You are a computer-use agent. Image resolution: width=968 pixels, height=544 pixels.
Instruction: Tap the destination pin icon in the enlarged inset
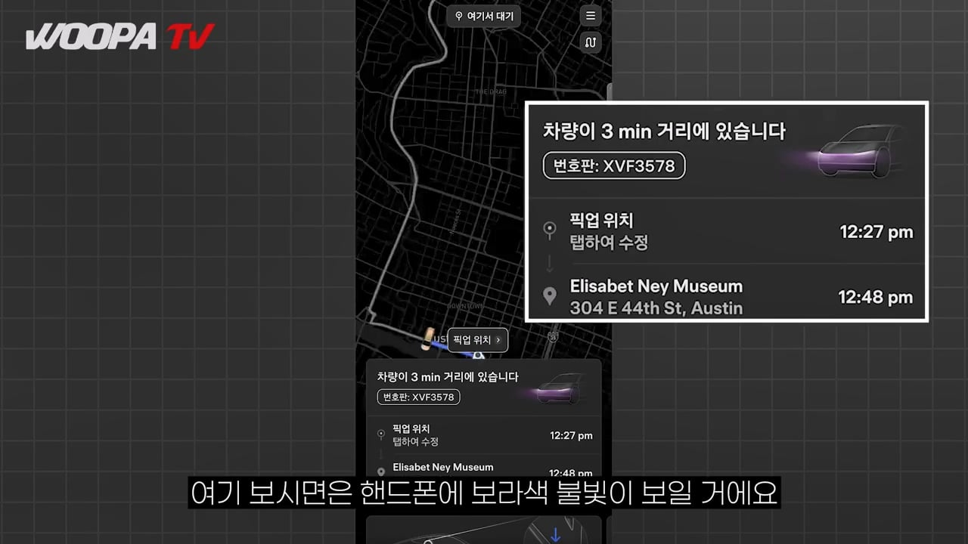coord(551,296)
